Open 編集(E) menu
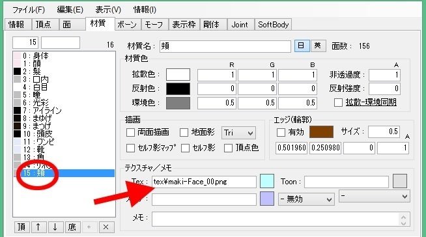 click(x=70, y=10)
